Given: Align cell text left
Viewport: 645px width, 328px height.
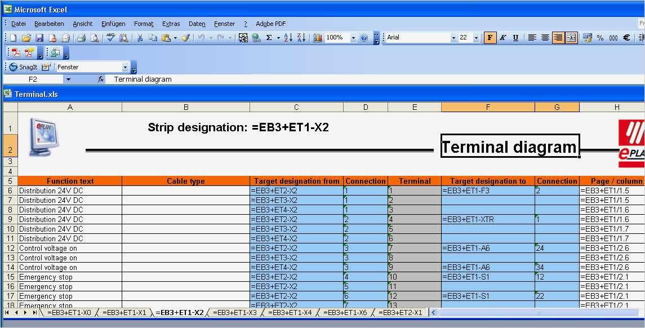Looking at the screenshot, I should pos(532,38).
